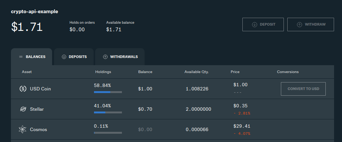Screen dimensions: 342x142
Task: Click the Price column header
Action: [x=235, y=72]
